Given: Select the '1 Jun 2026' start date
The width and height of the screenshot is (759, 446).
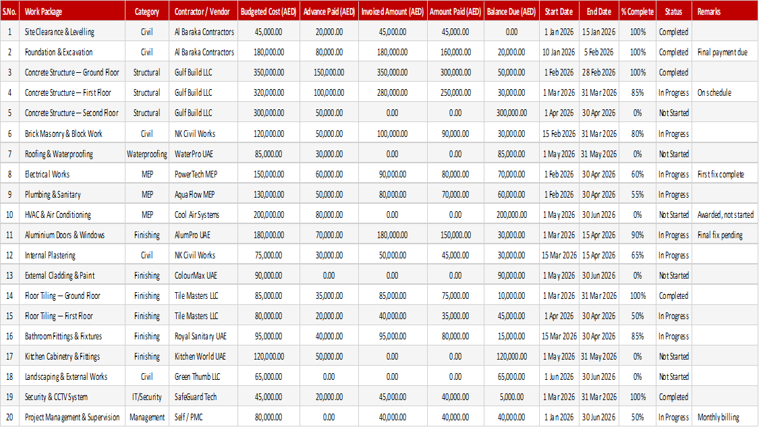Looking at the screenshot, I should click(559, 377).
